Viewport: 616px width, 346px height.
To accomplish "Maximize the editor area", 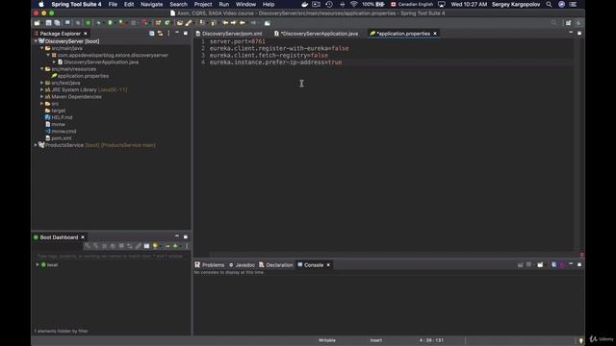I will click(x=579, y=34).
